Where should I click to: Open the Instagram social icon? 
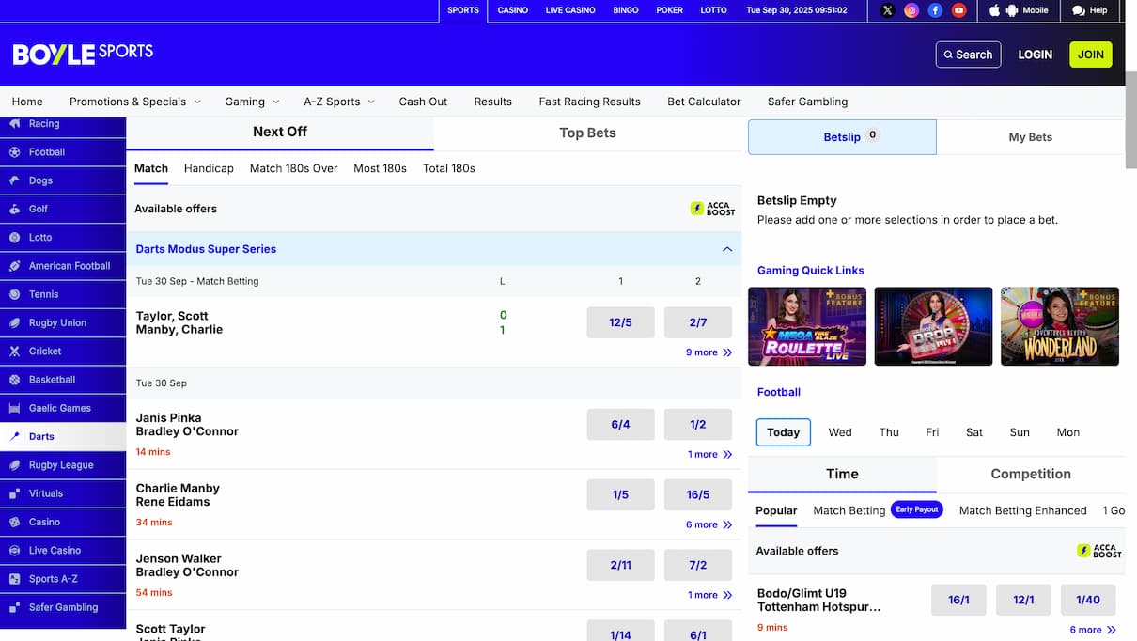(x=911, y=10)
